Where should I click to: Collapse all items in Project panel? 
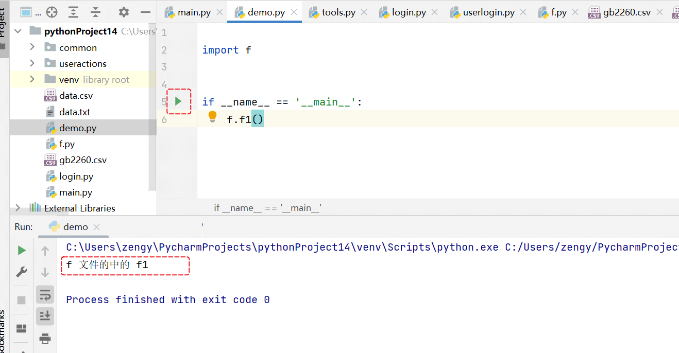tap(96, 12)
